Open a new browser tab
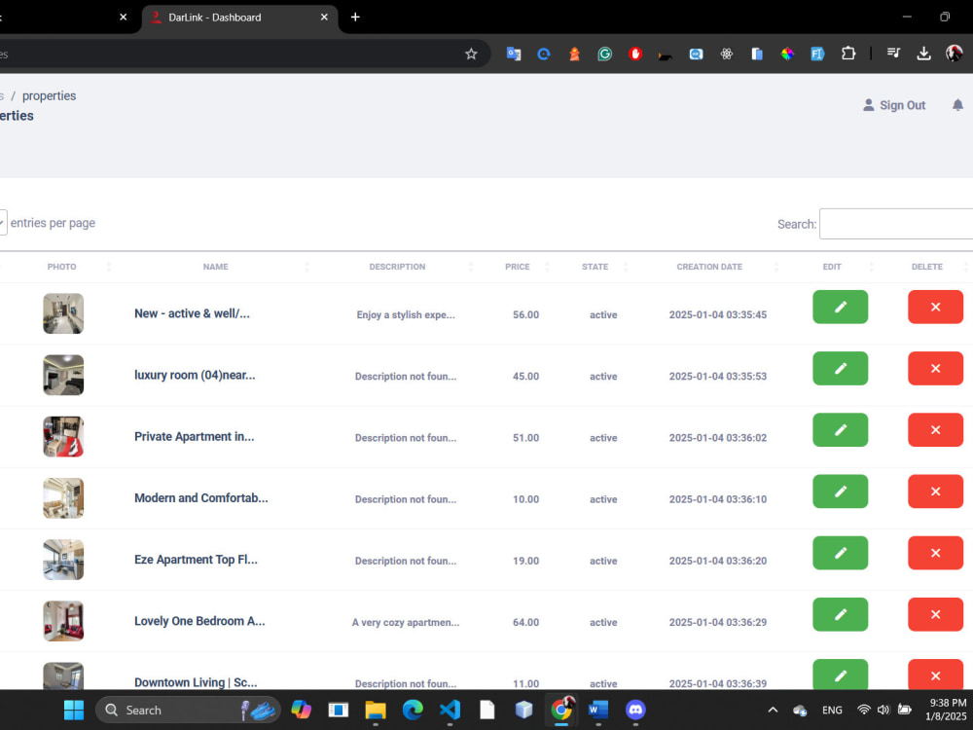The image size is (973, 730). 355,17
